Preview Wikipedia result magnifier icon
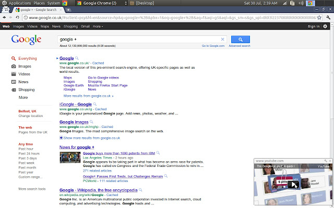334x208 pixels. pos(140,190)
